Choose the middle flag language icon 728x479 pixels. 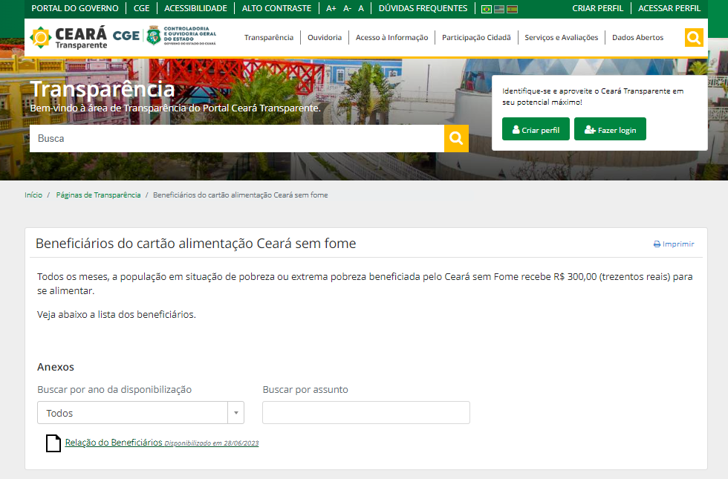(x=499, y=9)
